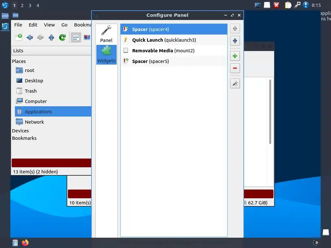
Task: Open the Bookmarks menu in file manager
Action: click(82, 25)
